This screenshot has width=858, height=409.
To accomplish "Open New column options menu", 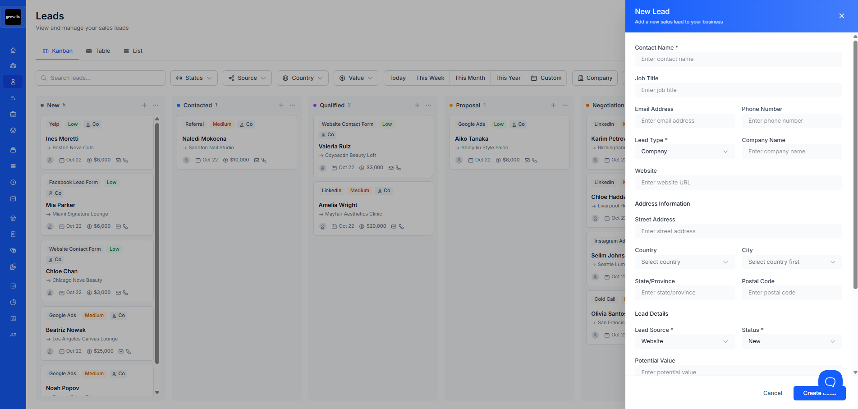I will pos(156,105).
